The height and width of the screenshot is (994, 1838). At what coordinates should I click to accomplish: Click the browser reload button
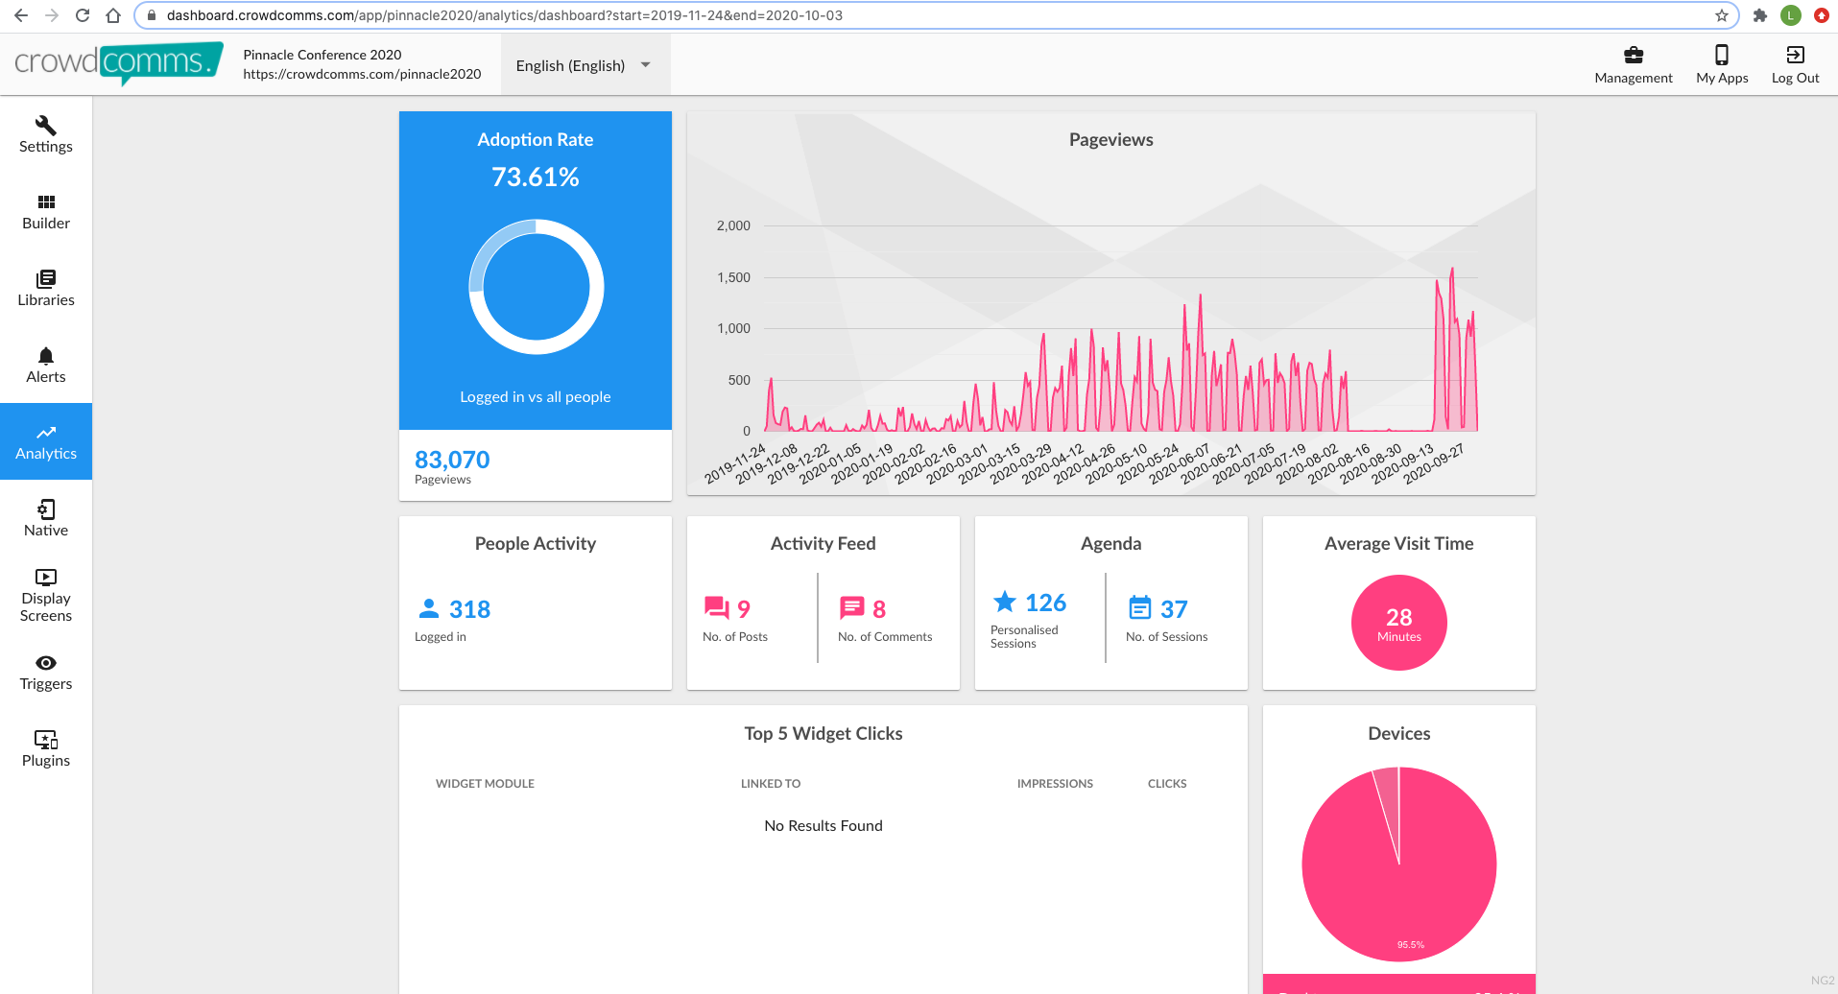83,15
